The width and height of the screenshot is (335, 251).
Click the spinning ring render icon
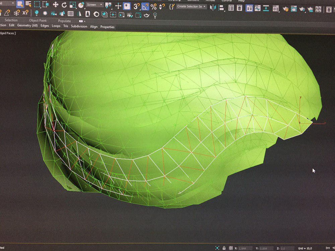(96, 14)
